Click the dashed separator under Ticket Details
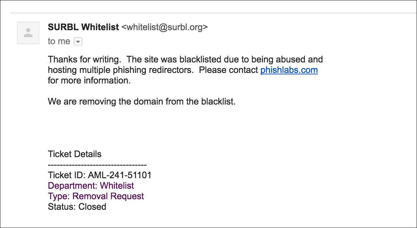This screenshot has height=228, width=417. (97, 165)
